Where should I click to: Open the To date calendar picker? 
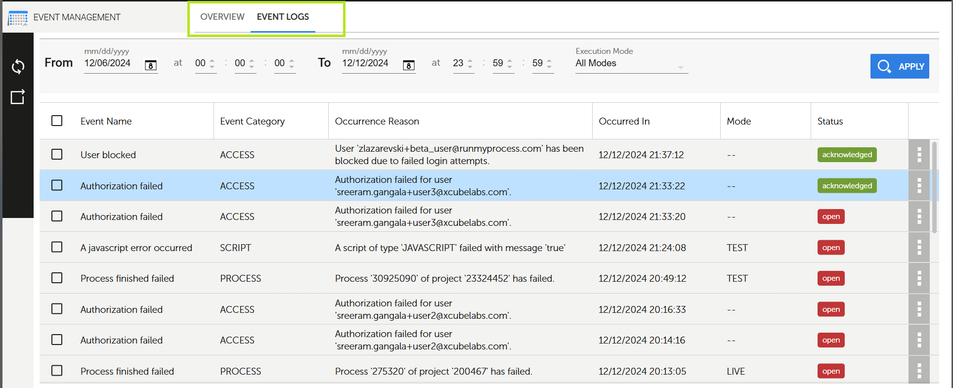tap(409, 65)
